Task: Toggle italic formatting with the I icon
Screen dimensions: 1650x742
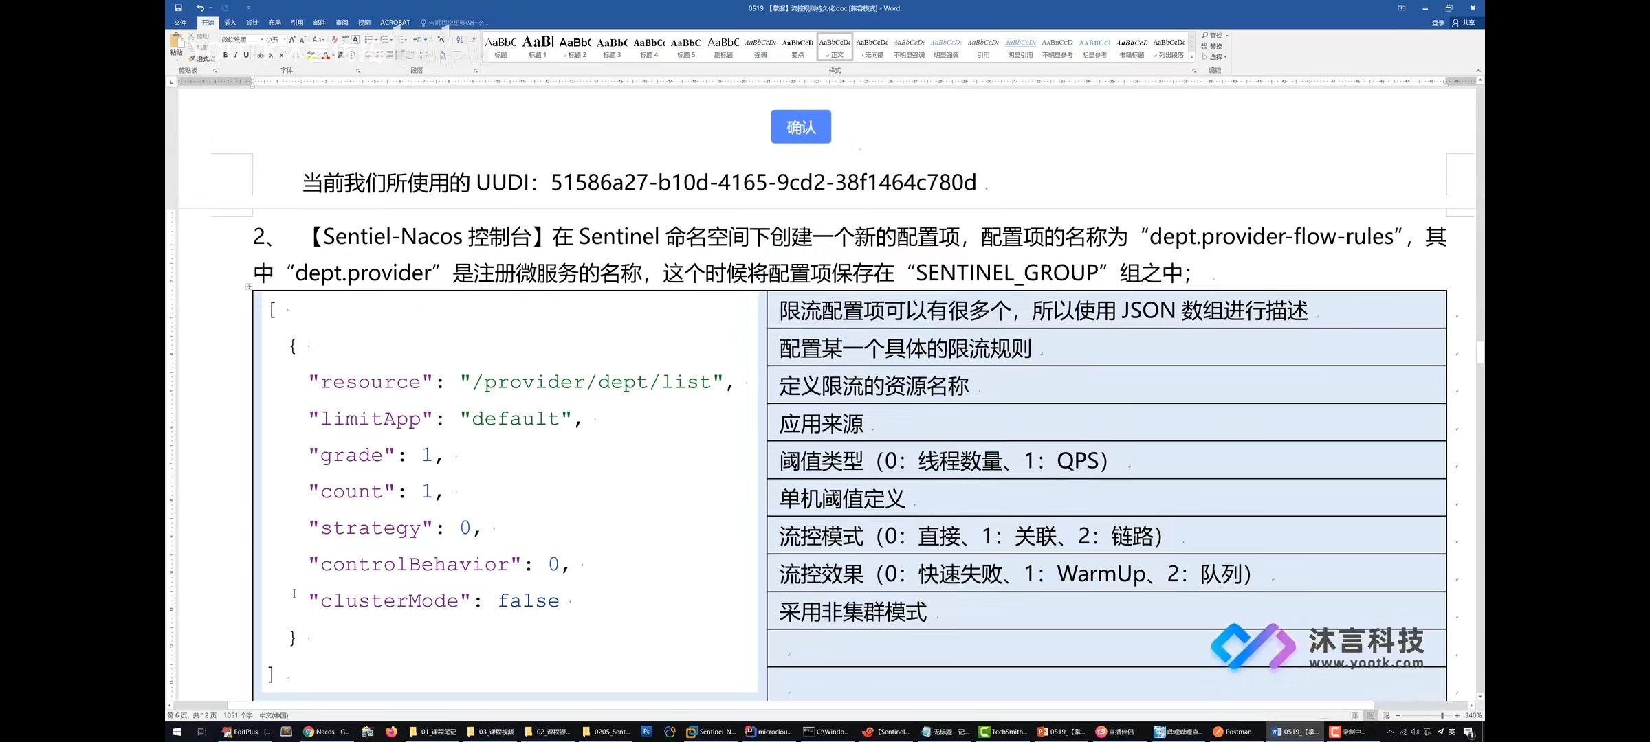Action: [236, 55]
